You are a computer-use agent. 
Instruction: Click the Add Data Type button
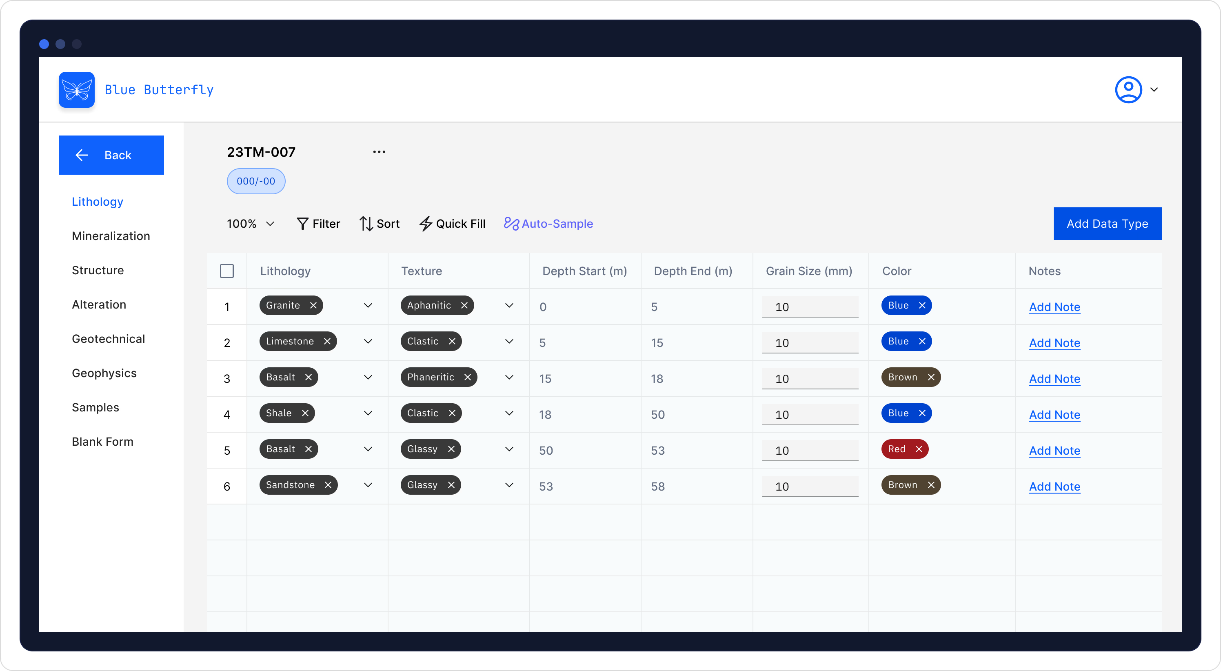[x=1108, y=223]
